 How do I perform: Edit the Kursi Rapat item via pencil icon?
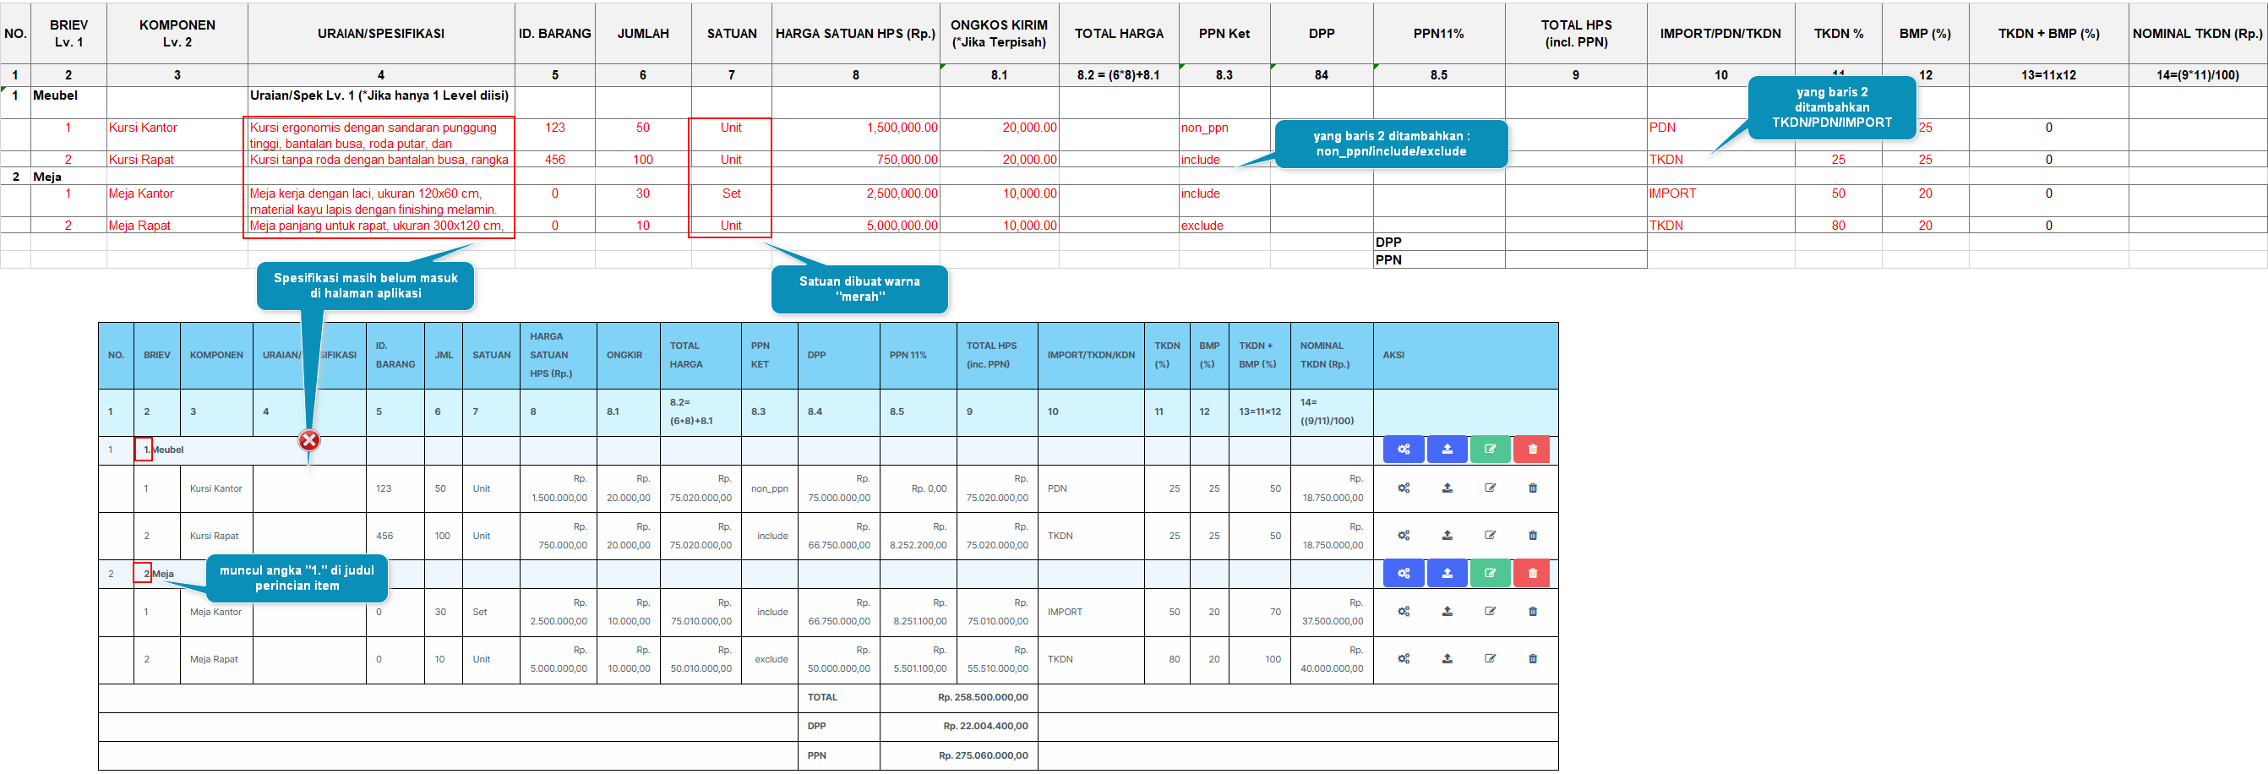tap(1490, 536)
